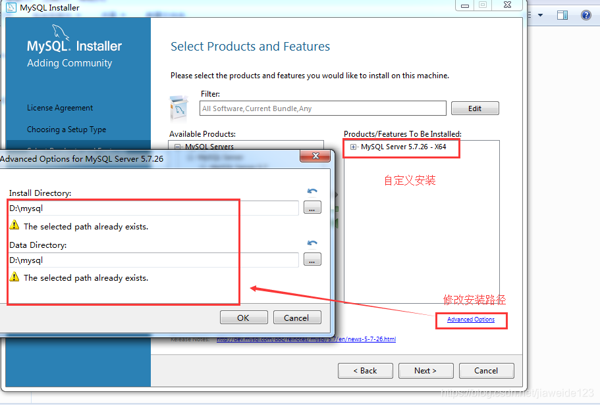Click the Filter text field

(323, 108)
